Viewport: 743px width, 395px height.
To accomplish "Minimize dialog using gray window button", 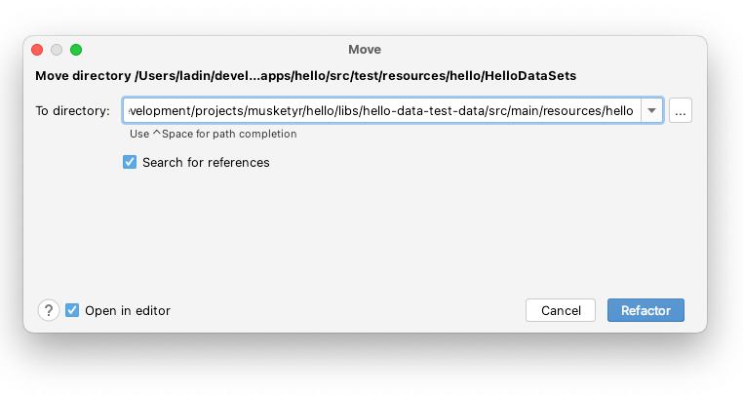I will (57, 50).
